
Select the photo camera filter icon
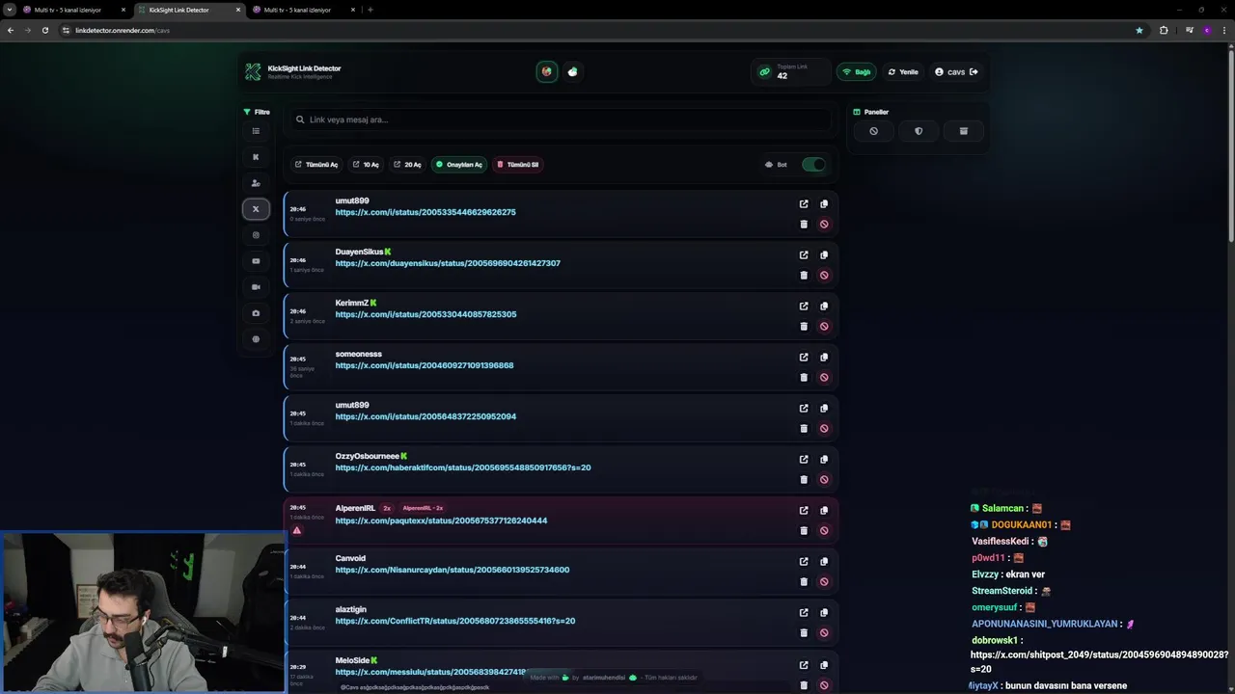click(256, 313)
